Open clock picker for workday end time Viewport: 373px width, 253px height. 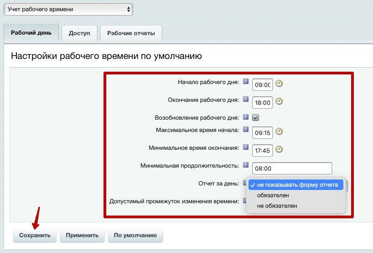(279, 101)
